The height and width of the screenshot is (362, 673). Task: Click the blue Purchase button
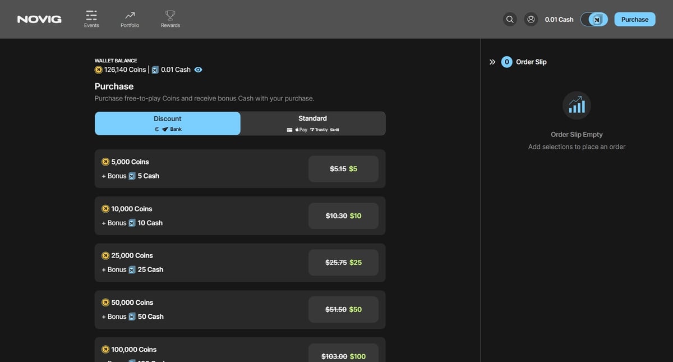635,20
